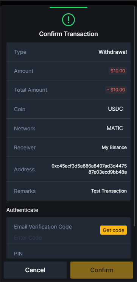Click the Email Verification Code label
The height and width of the screenshot is (282, 137).
[43, 227]
